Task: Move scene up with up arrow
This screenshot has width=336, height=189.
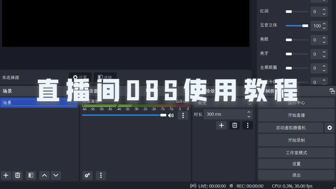Action: (44, 175)
